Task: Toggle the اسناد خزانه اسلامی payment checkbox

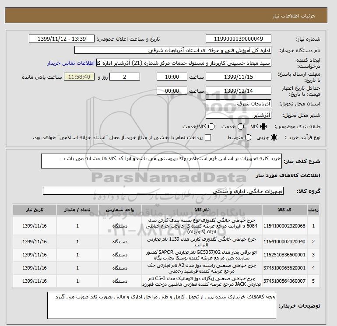Action: coord(208,137)
